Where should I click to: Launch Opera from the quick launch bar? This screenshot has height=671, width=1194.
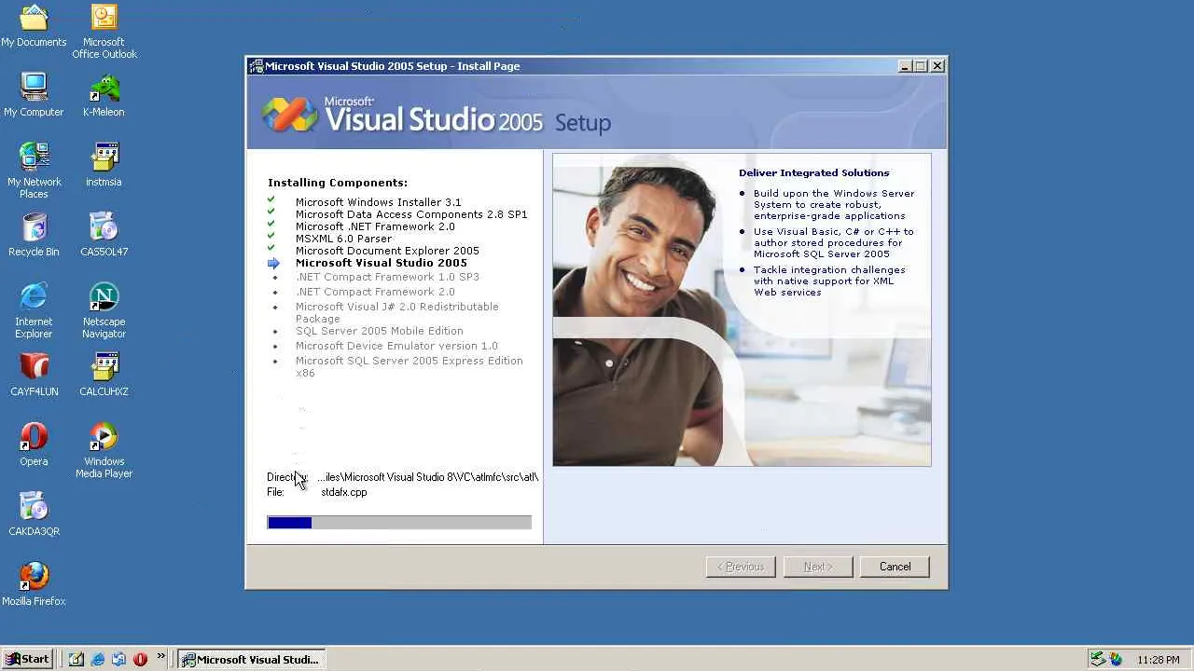(140, 659)
